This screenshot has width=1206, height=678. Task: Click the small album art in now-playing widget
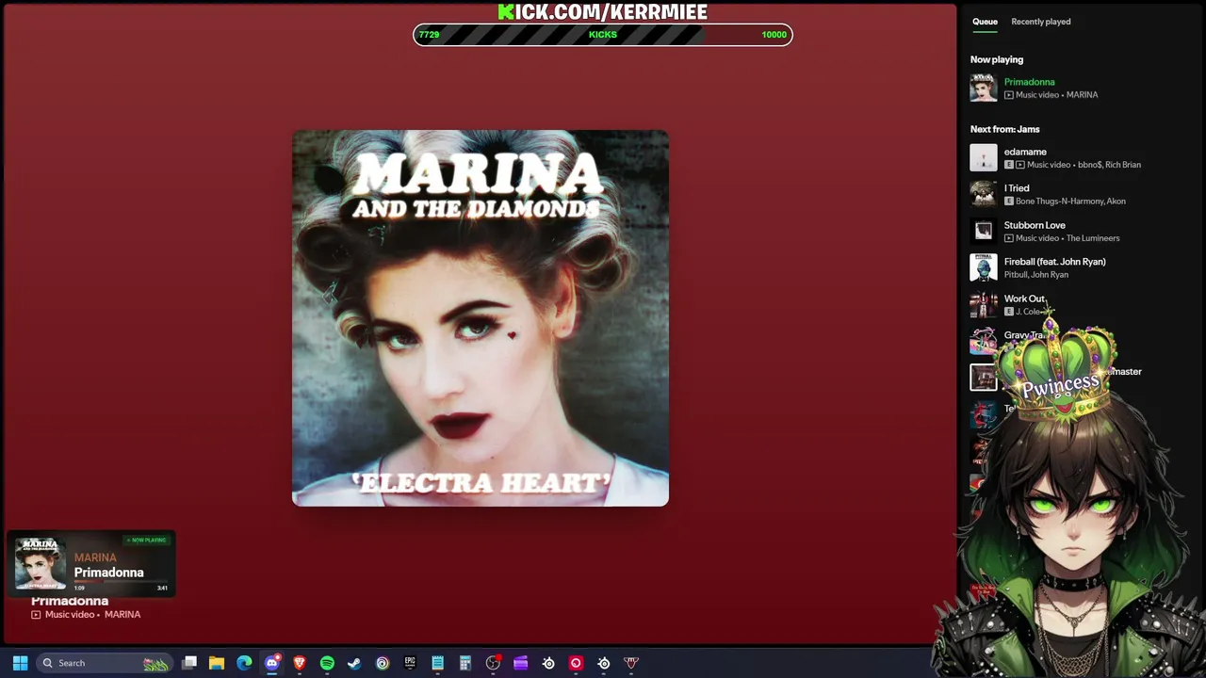pyautogui.click(x=41, y=563)
